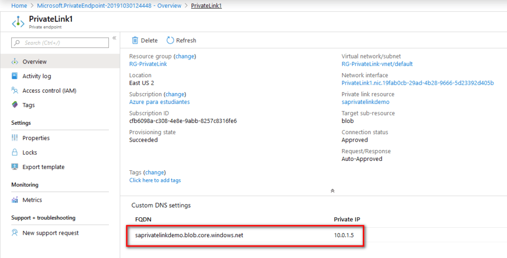Click the Overview sidebar icon
507x258 pixels.
14,62
